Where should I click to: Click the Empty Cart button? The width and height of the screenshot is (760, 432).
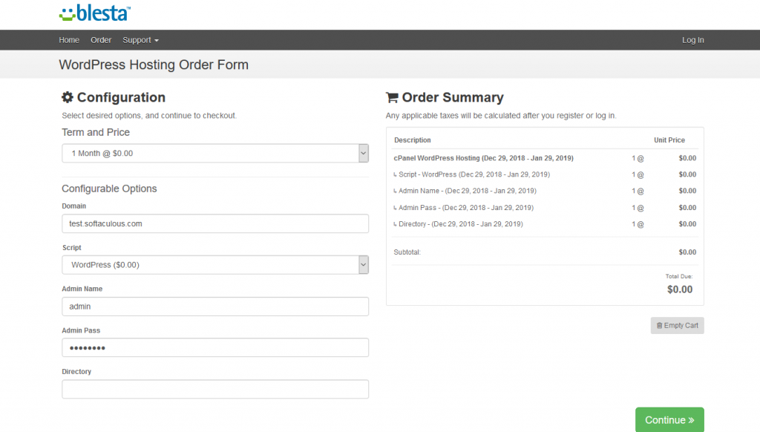click(x=677, y=325)
